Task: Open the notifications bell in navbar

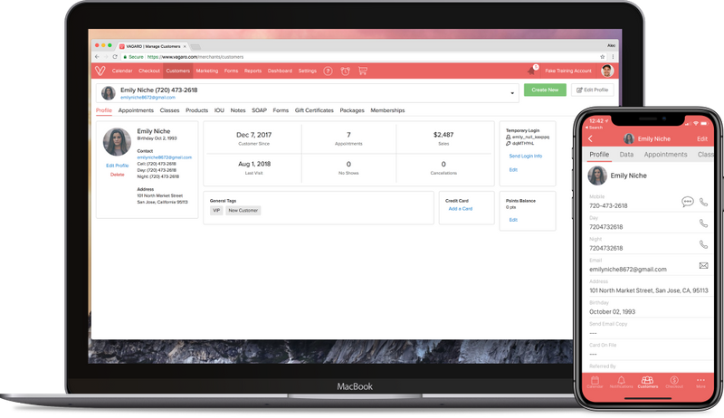Action: click(x=532, y=71)
